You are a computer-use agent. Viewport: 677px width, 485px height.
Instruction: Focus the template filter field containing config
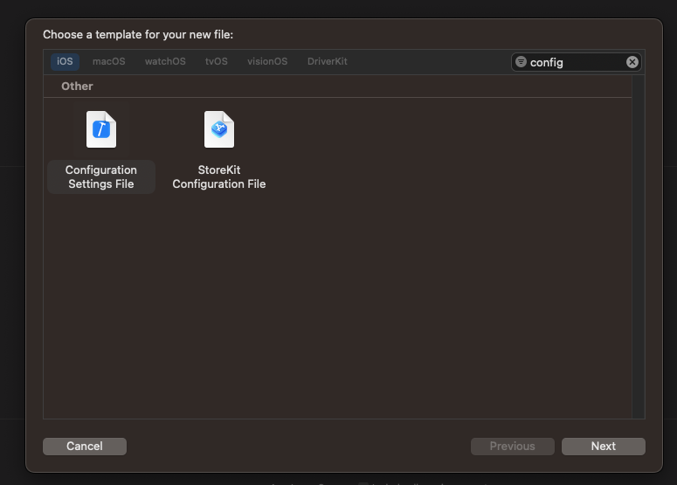click(576, 62)
